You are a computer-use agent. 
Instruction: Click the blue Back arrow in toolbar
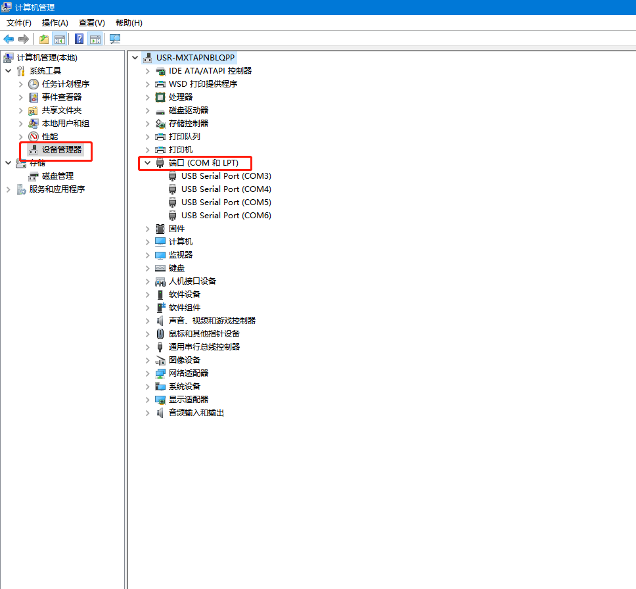[x=9, y=39]
